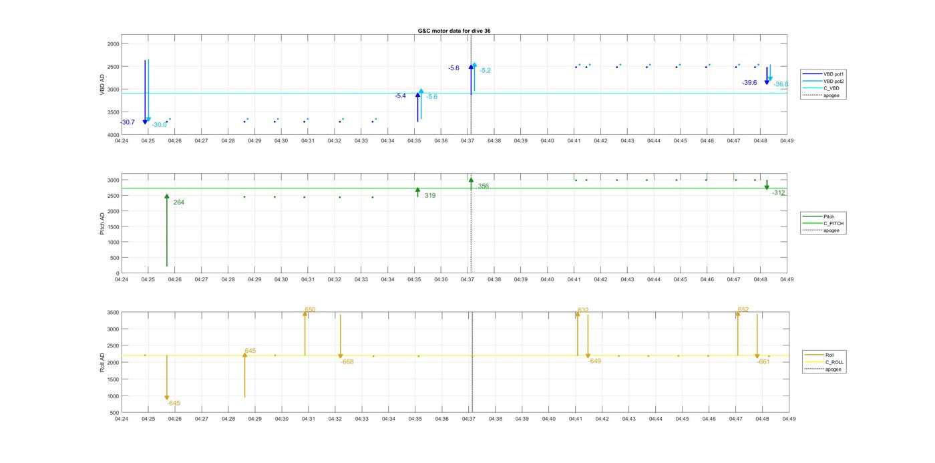Click the '319' pitch value label

pyautogui.click(x=430, y=196)
